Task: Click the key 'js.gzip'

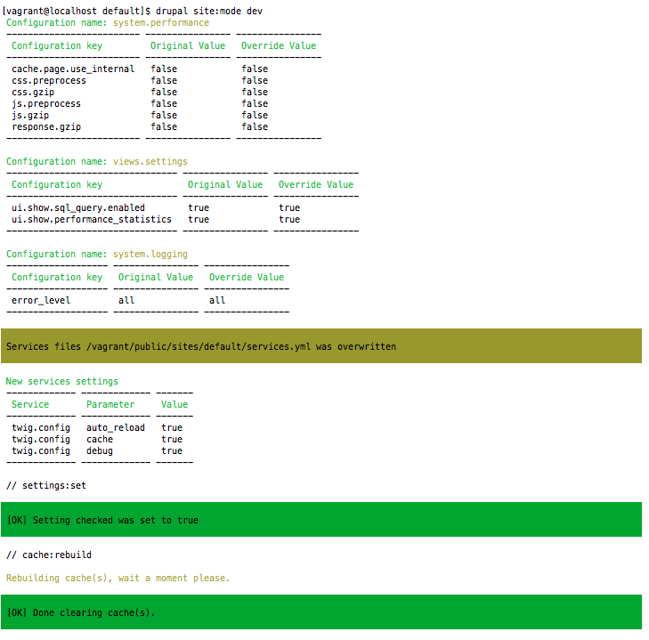Action: point(30,116)
